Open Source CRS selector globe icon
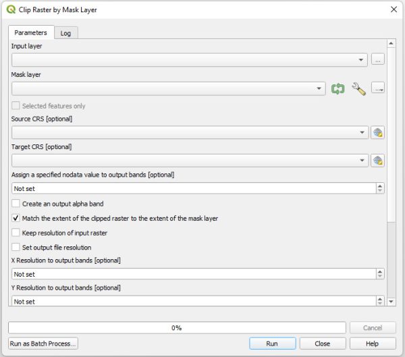This screenshot has height=357, width=405. (377, 133)
